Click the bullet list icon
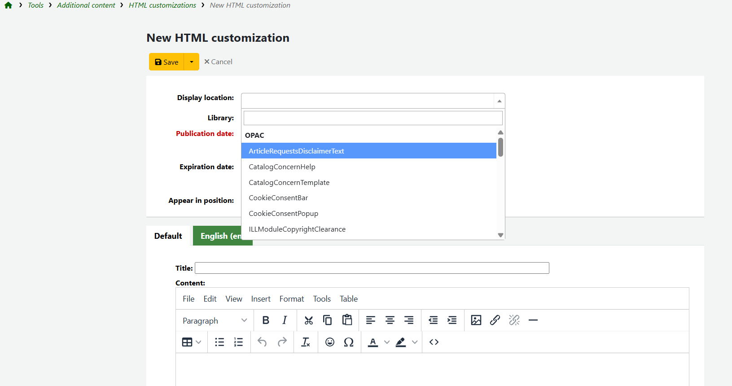Image resolution: width=732 pixels, height=386 pixels. point(219,342)
